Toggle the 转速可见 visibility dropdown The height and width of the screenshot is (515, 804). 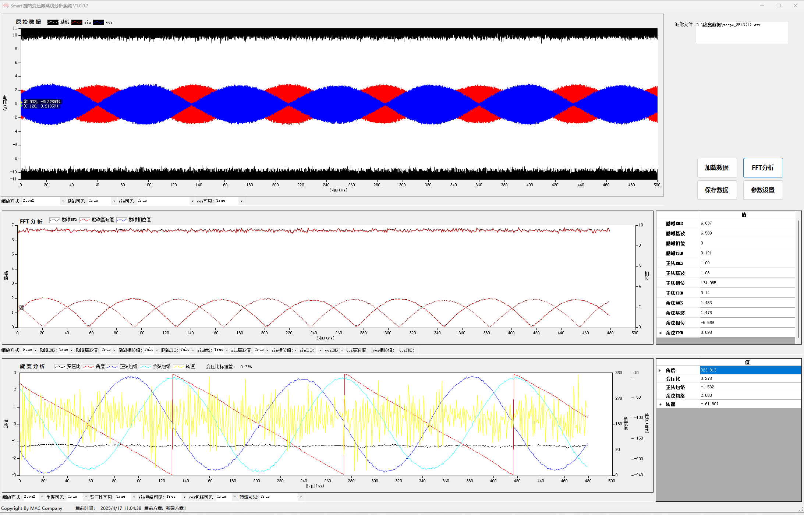(x=301, y=497)
